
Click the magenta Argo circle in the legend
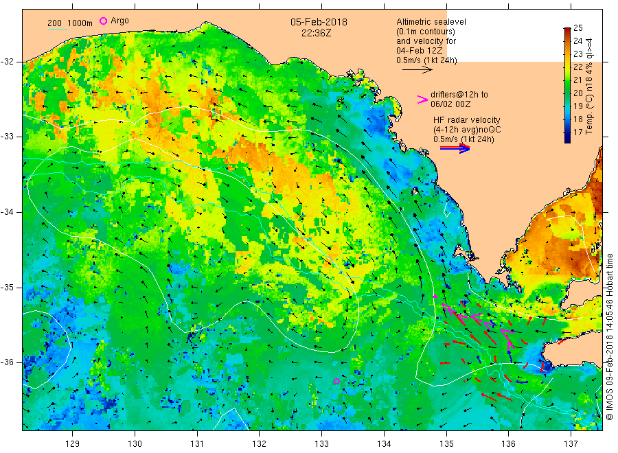tap(103, 21)
